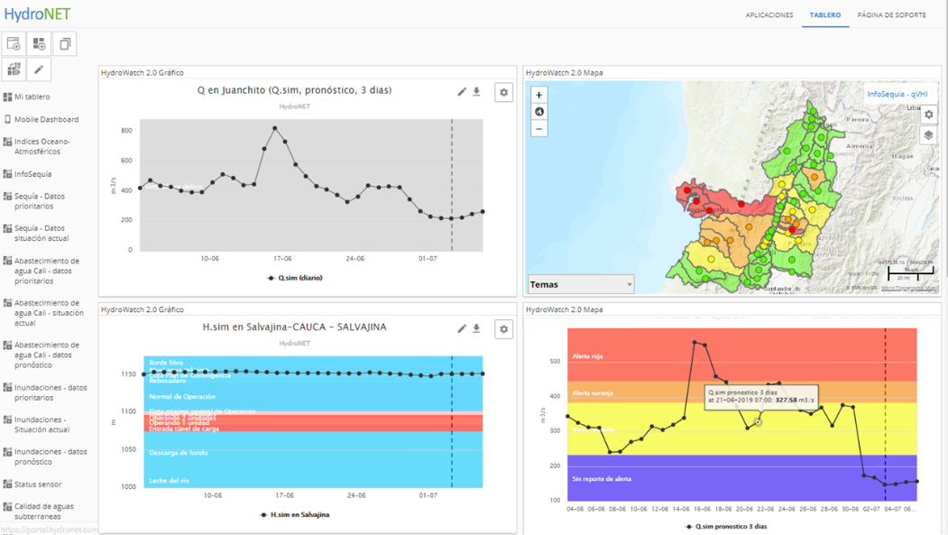Edit the Q en Juanchito chart title

462,92
